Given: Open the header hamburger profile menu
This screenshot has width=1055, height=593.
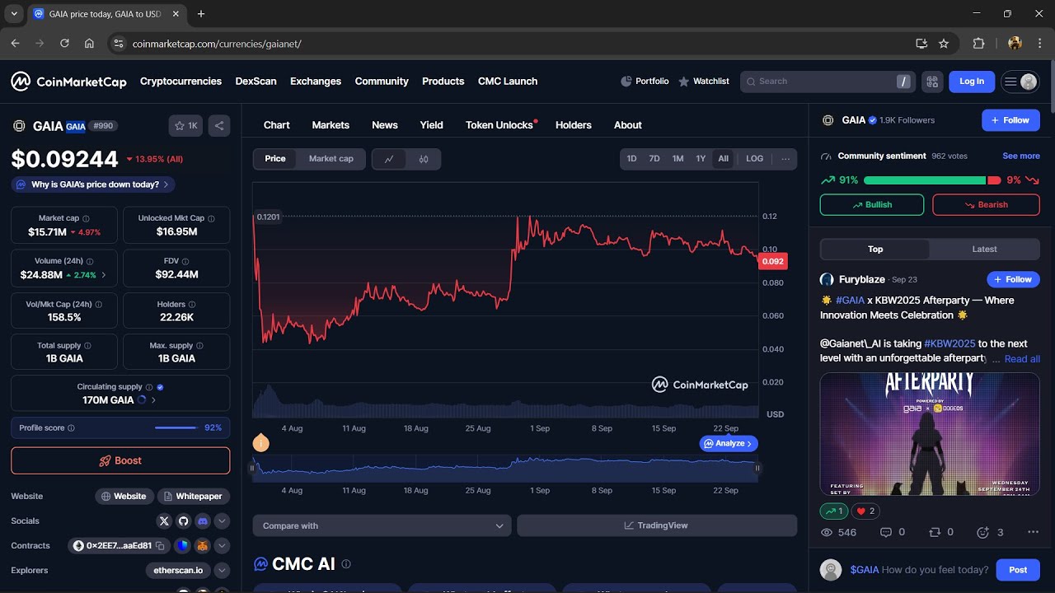Looking at the screenshot, I should [1020, 82].
